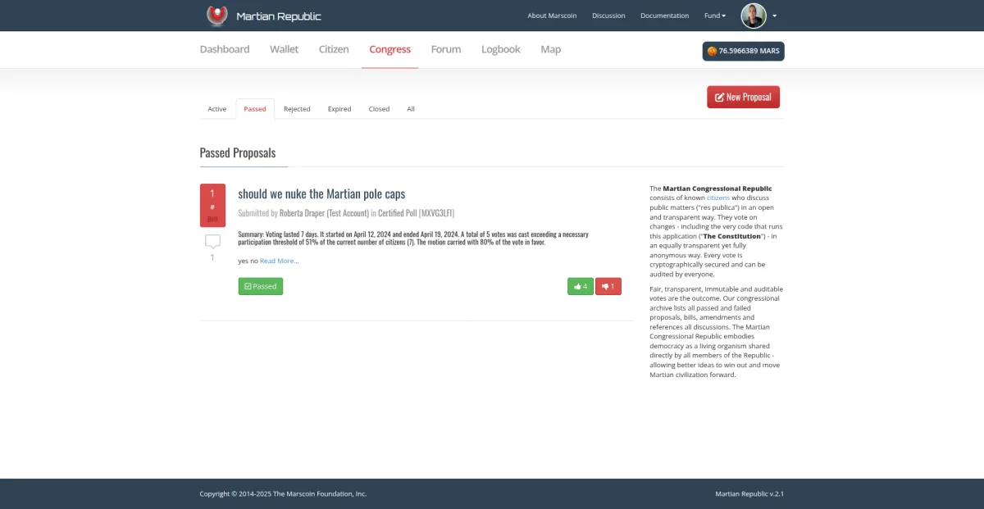Create a New Proposal
The width and height of the screenshot is (984, 509).
[743, 97]
